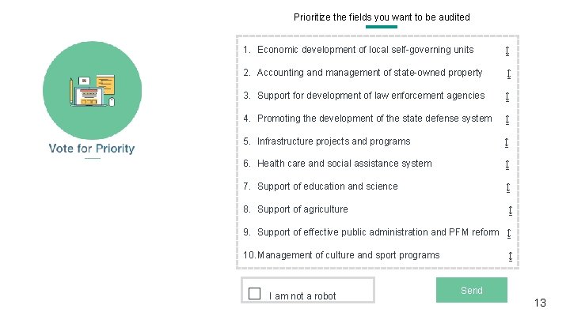Select 'Support of education and science' item
The width and height of the screenshot is (570, 320).
click(x=327, y=186)
